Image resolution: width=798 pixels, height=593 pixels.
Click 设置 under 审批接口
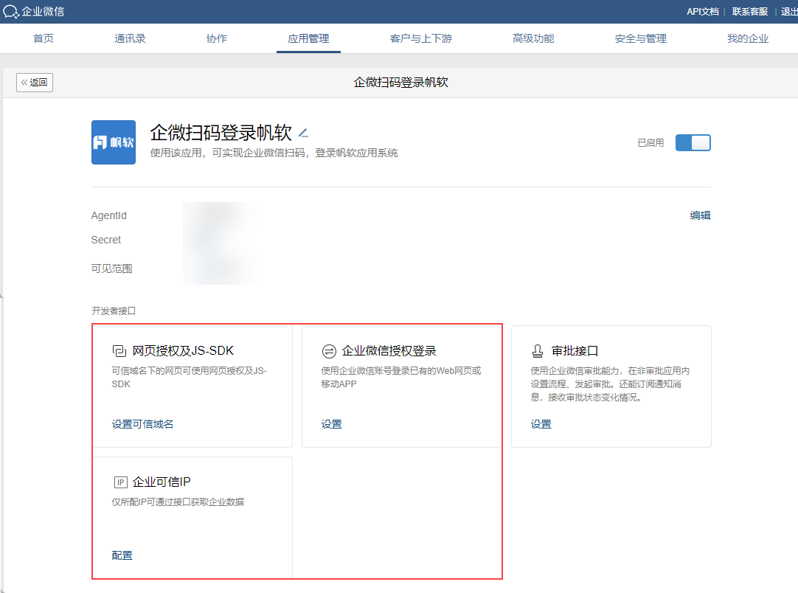[541, 424]
